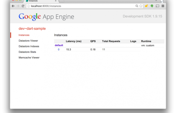
Task: Close the Instances browser tab
Action: [x=56, y=1]
